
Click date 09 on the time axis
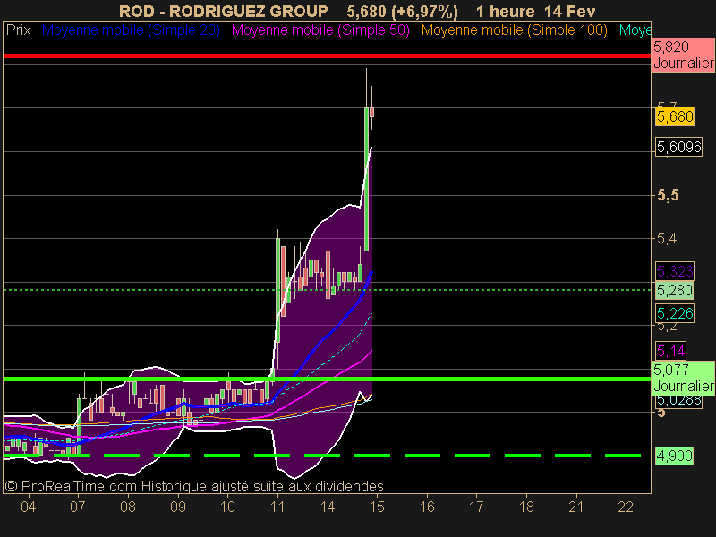point(177,507)
